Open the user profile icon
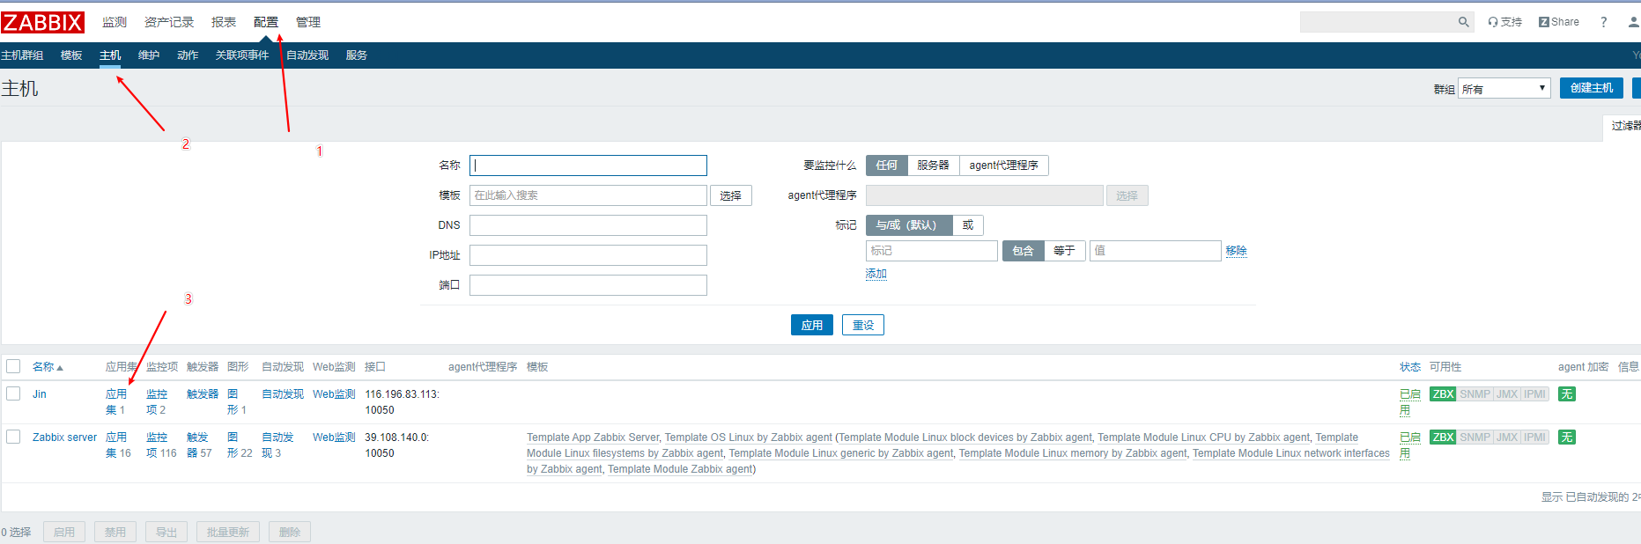 [1633, 22]
